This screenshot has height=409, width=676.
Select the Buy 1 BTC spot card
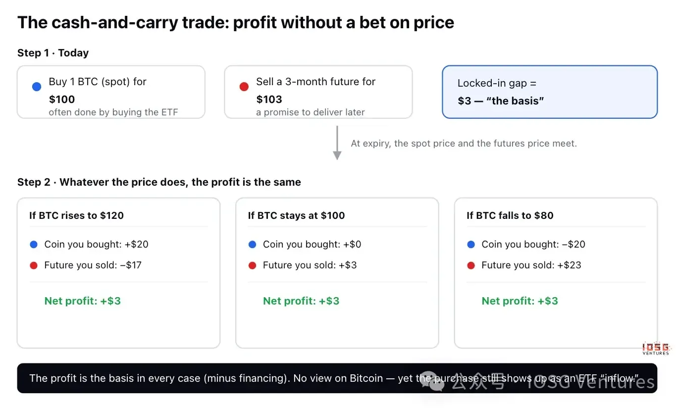[x=111, y=92]
